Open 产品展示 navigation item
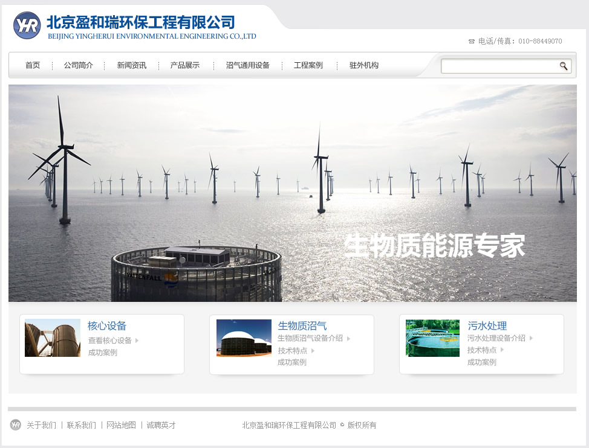 point(185,65)
